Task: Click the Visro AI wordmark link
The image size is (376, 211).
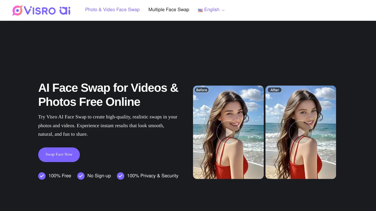Action: coord(48,10)
